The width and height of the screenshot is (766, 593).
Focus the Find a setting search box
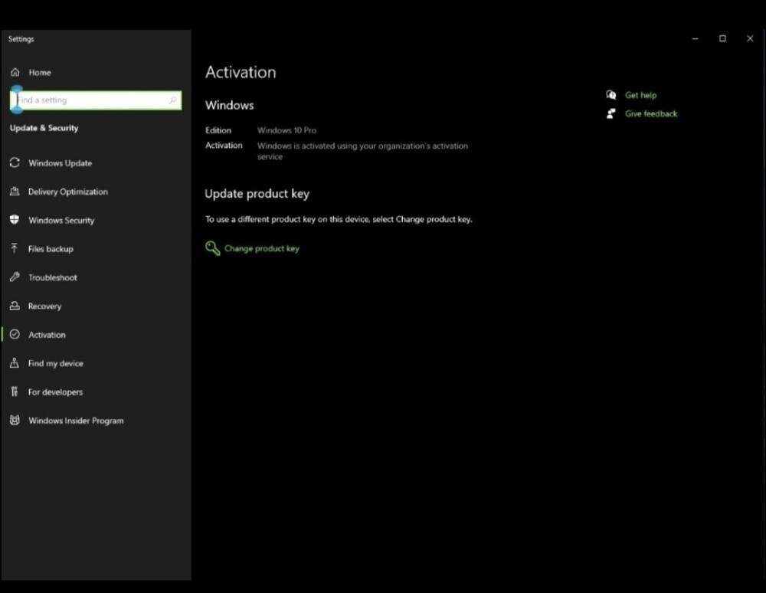coord(96,100)
